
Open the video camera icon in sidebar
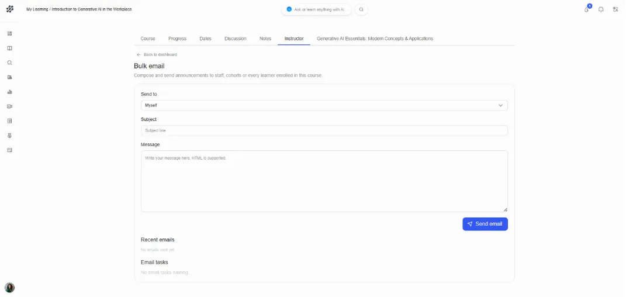10,106
